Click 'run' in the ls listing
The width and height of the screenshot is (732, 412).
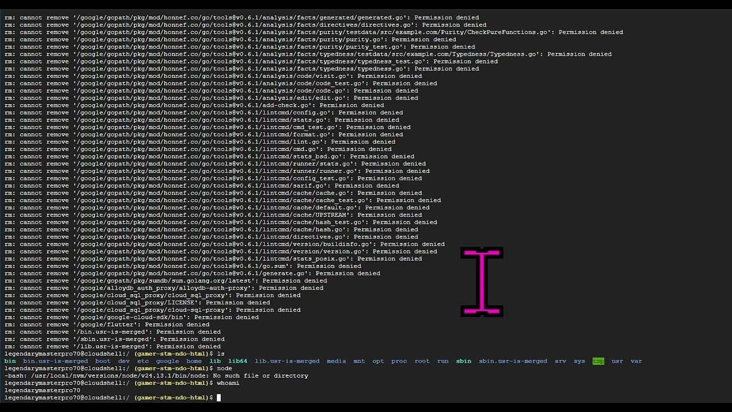point(443,361)
